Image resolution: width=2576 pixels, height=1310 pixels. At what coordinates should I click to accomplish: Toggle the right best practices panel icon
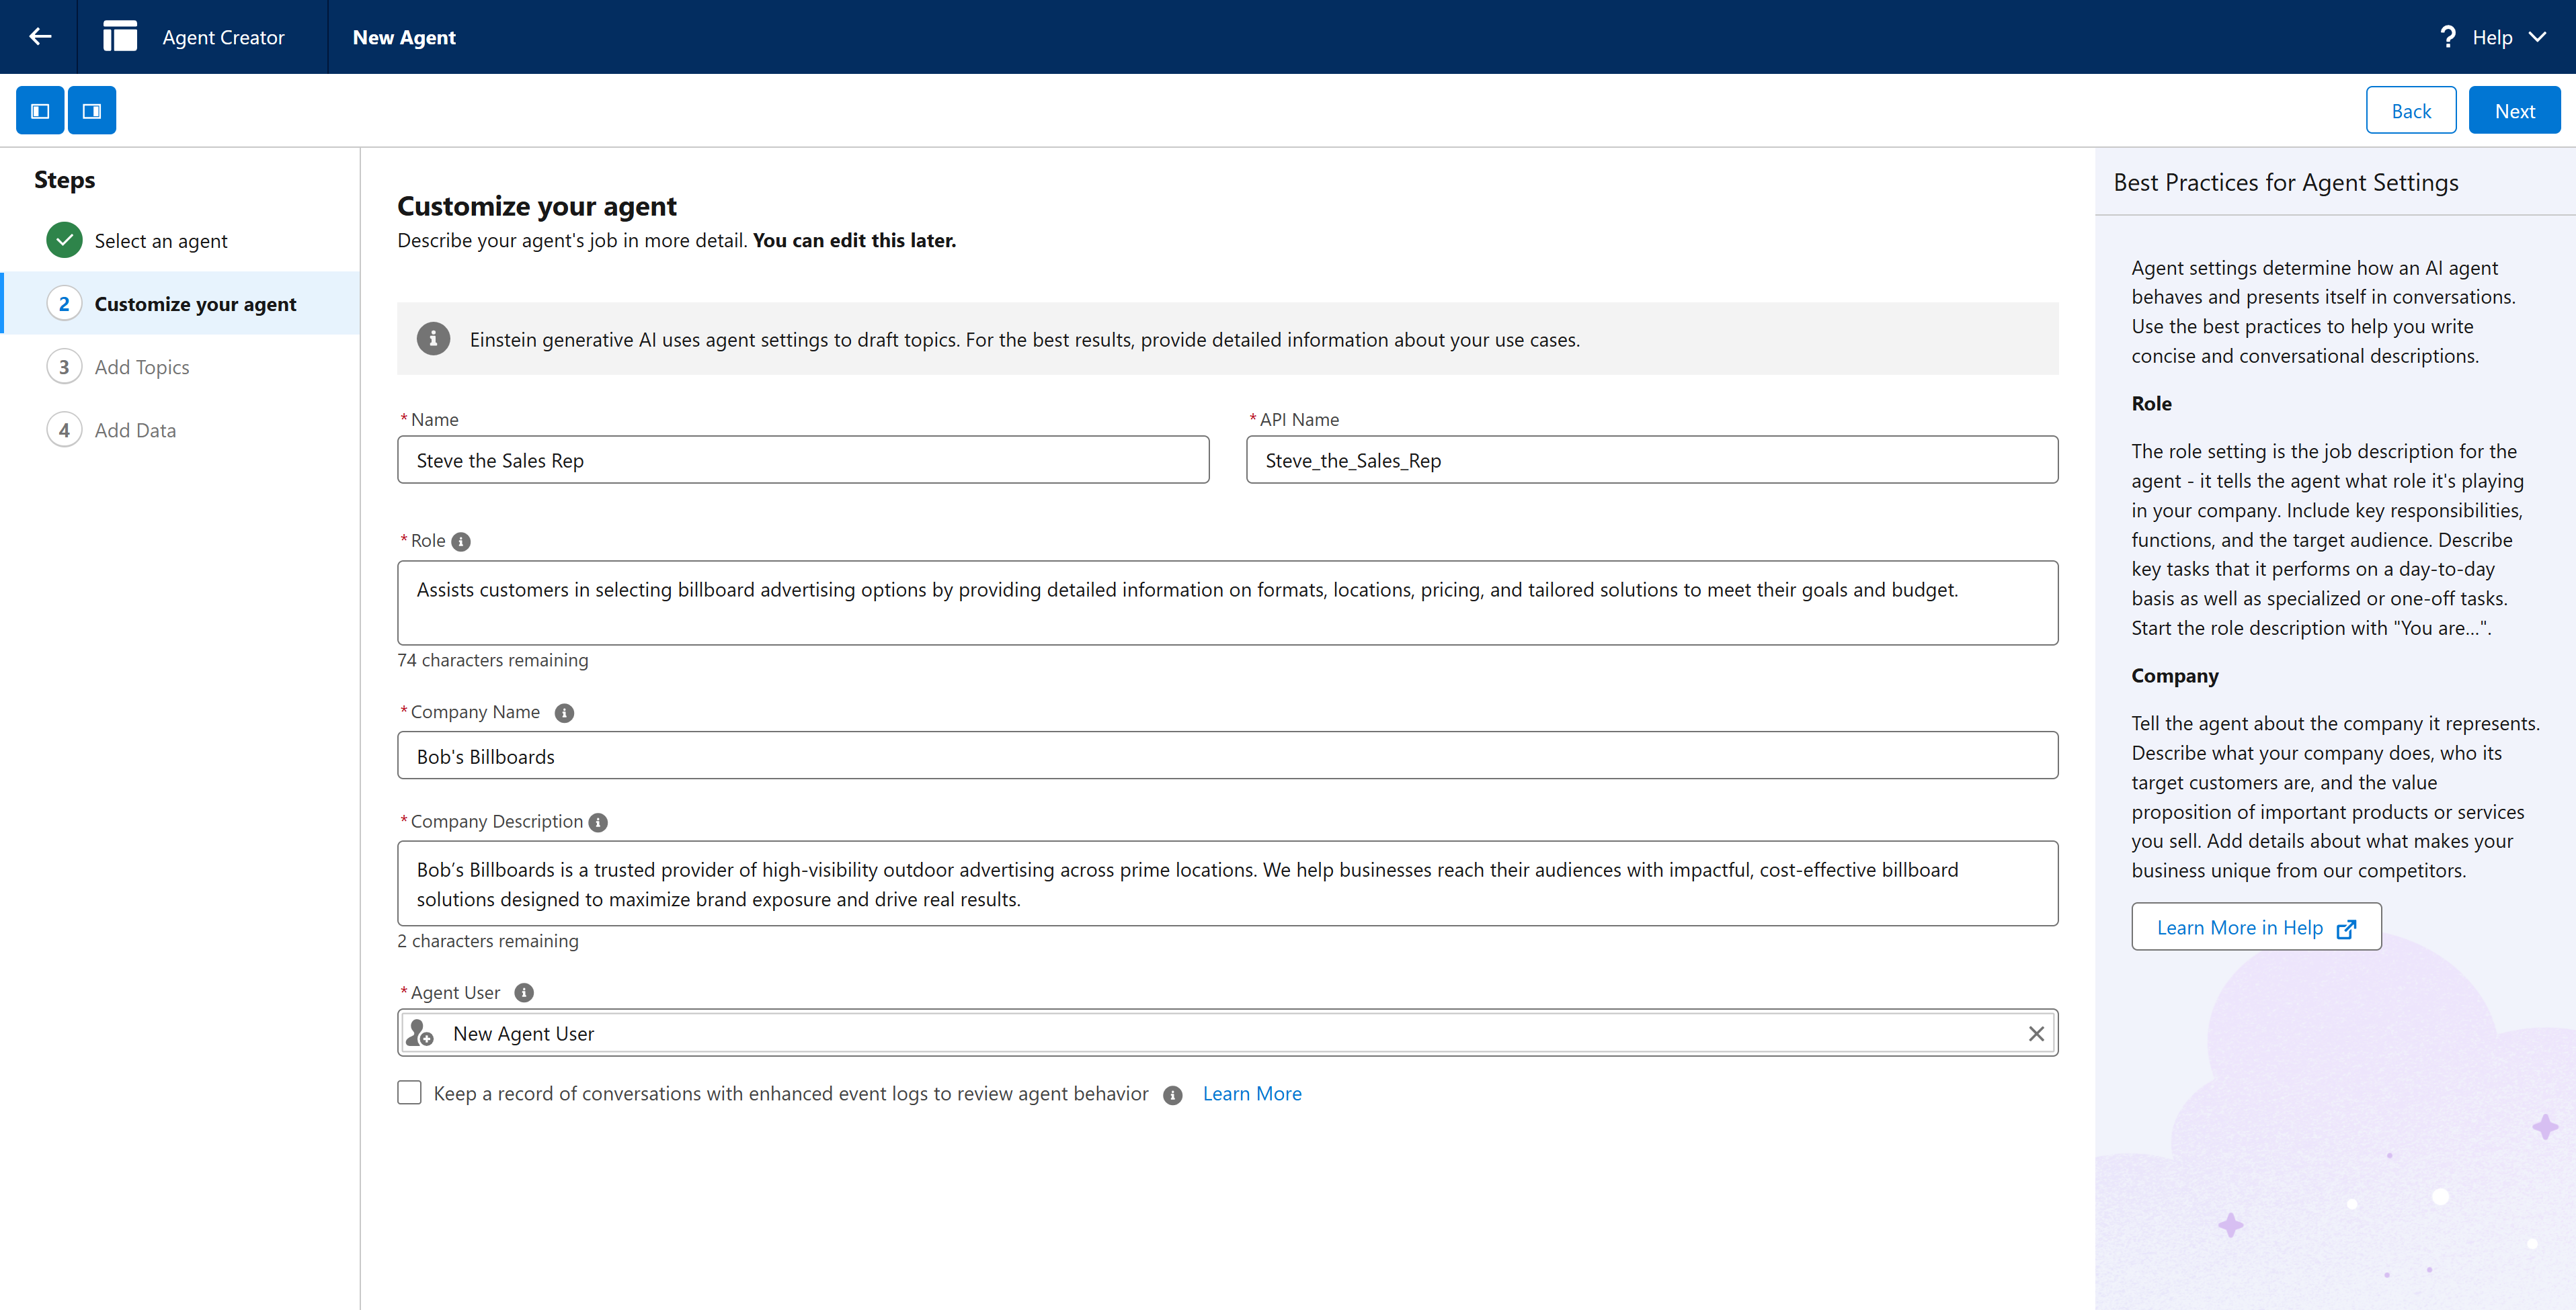point(92,111)
